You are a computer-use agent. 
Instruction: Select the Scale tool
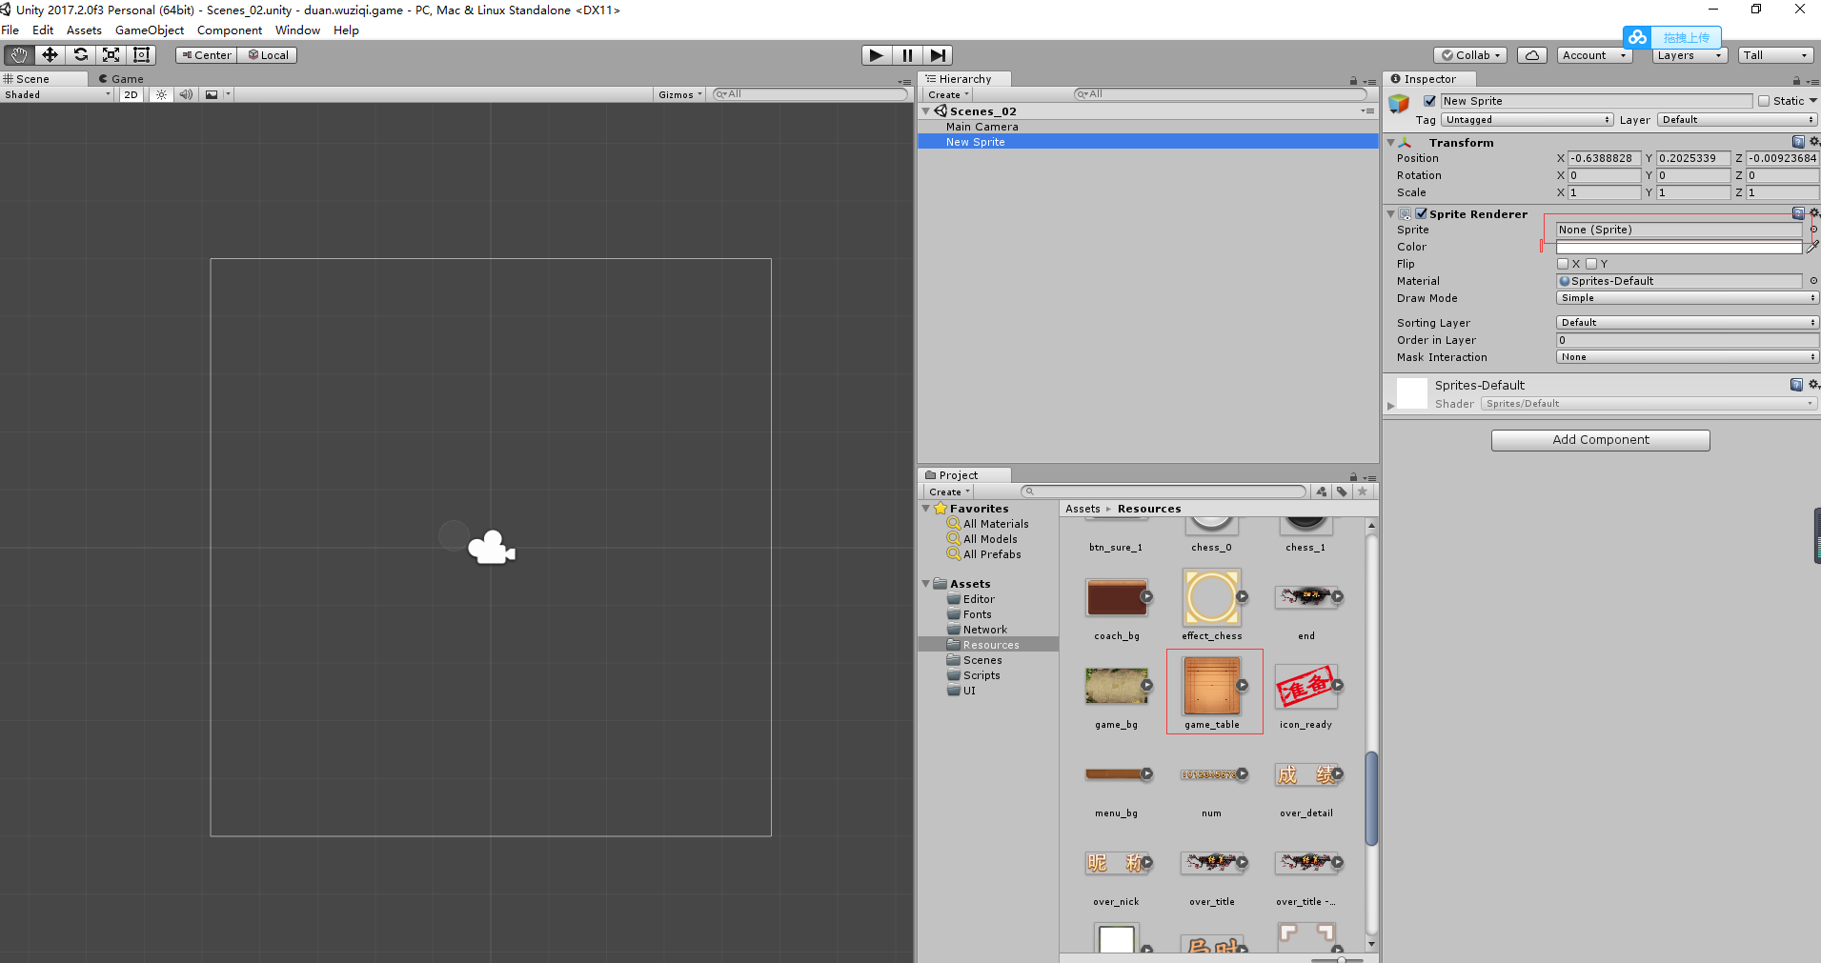111,54
